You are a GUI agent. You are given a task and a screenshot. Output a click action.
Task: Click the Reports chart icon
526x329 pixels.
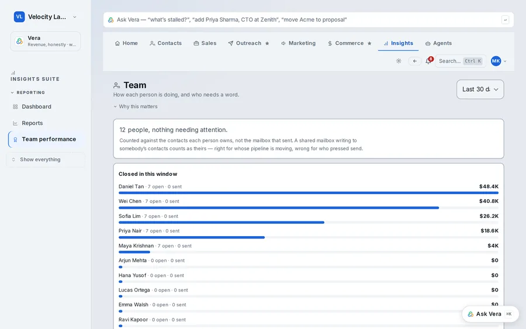point(15,123)
